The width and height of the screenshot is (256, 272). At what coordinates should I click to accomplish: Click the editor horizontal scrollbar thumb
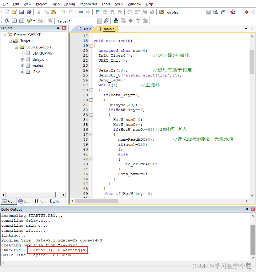point(96,201)
